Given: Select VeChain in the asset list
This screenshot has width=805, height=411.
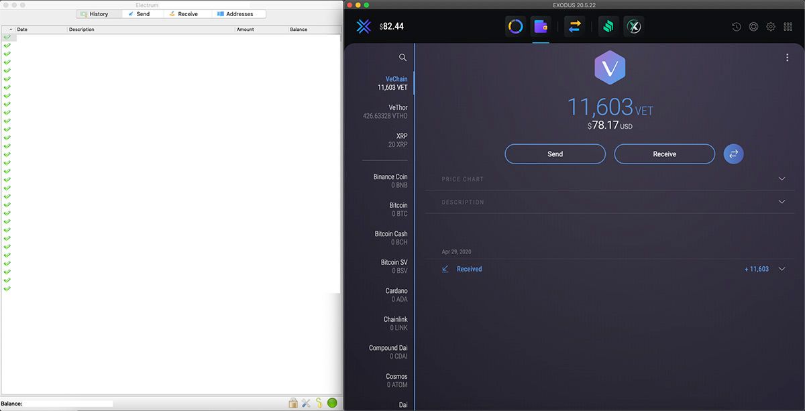Looking at the screenshot, I should [x=392, y=83].
